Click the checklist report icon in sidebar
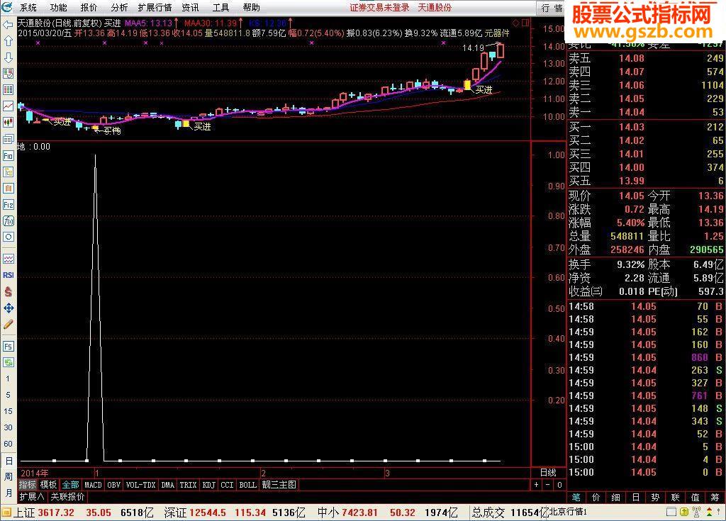 tap(8, 74)
